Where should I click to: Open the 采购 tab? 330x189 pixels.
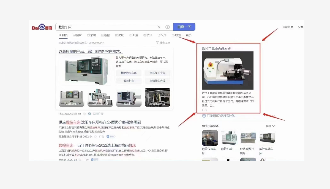click(x=91, y=35)
